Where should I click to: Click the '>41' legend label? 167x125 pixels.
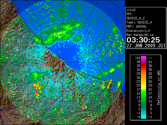138,58
